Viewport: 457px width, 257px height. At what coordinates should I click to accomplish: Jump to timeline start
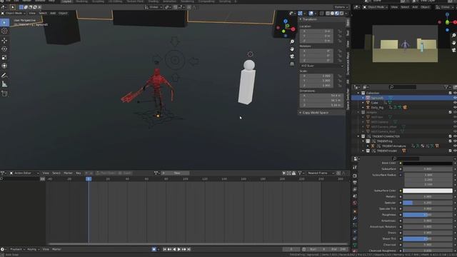[165, 249]
